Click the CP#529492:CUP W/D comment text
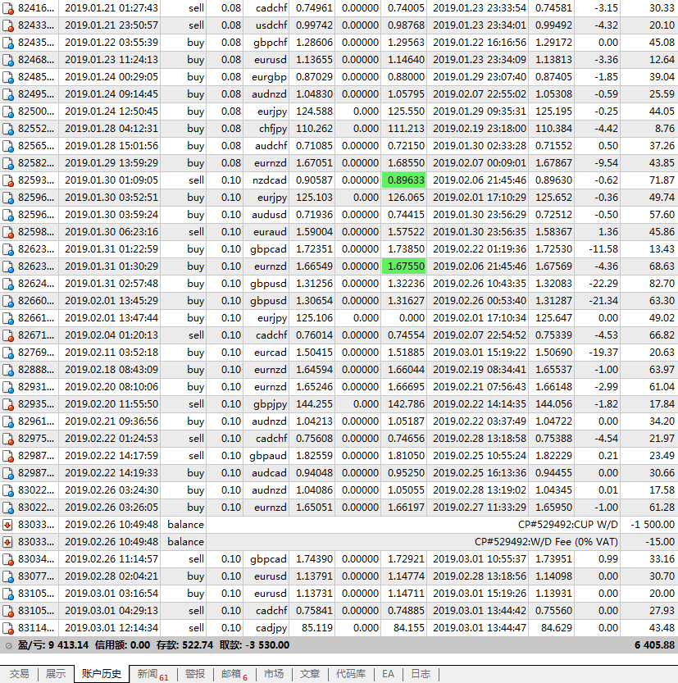The image size is (678, 683). pyautogui.click(x=568, y=525)
